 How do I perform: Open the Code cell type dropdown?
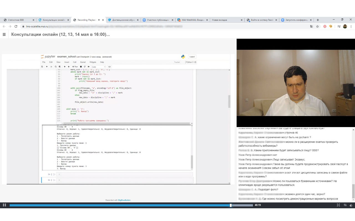pos(98,67)
